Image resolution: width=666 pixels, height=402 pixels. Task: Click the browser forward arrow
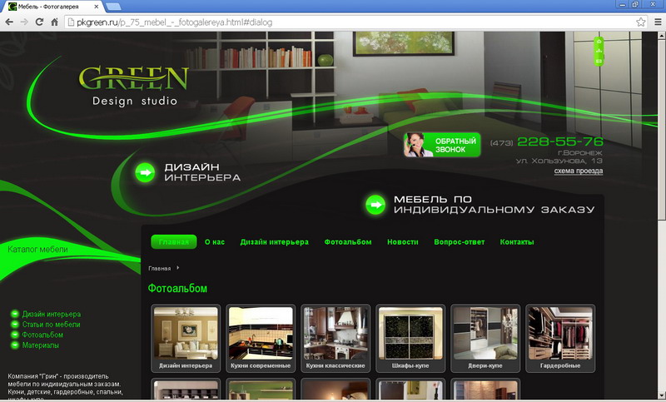[24, 22]
